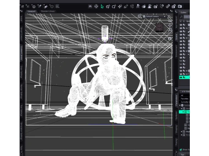Open the Outline tab in Scene pane
This screenshot has height=156, width=209.
183,13
